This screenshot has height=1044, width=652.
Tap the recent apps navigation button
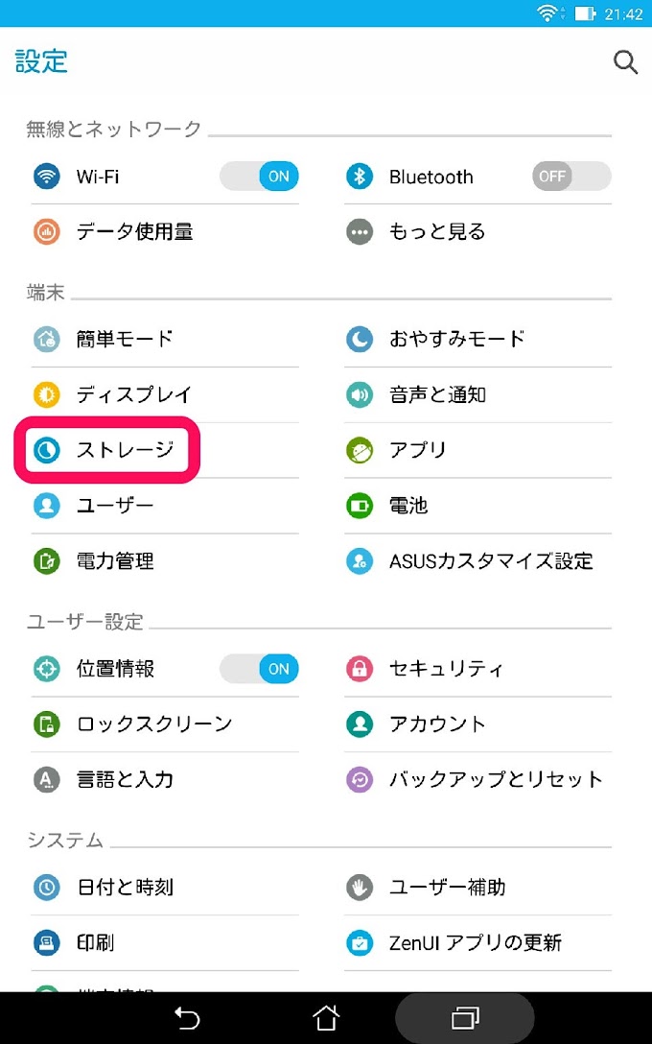[465, 1018]
